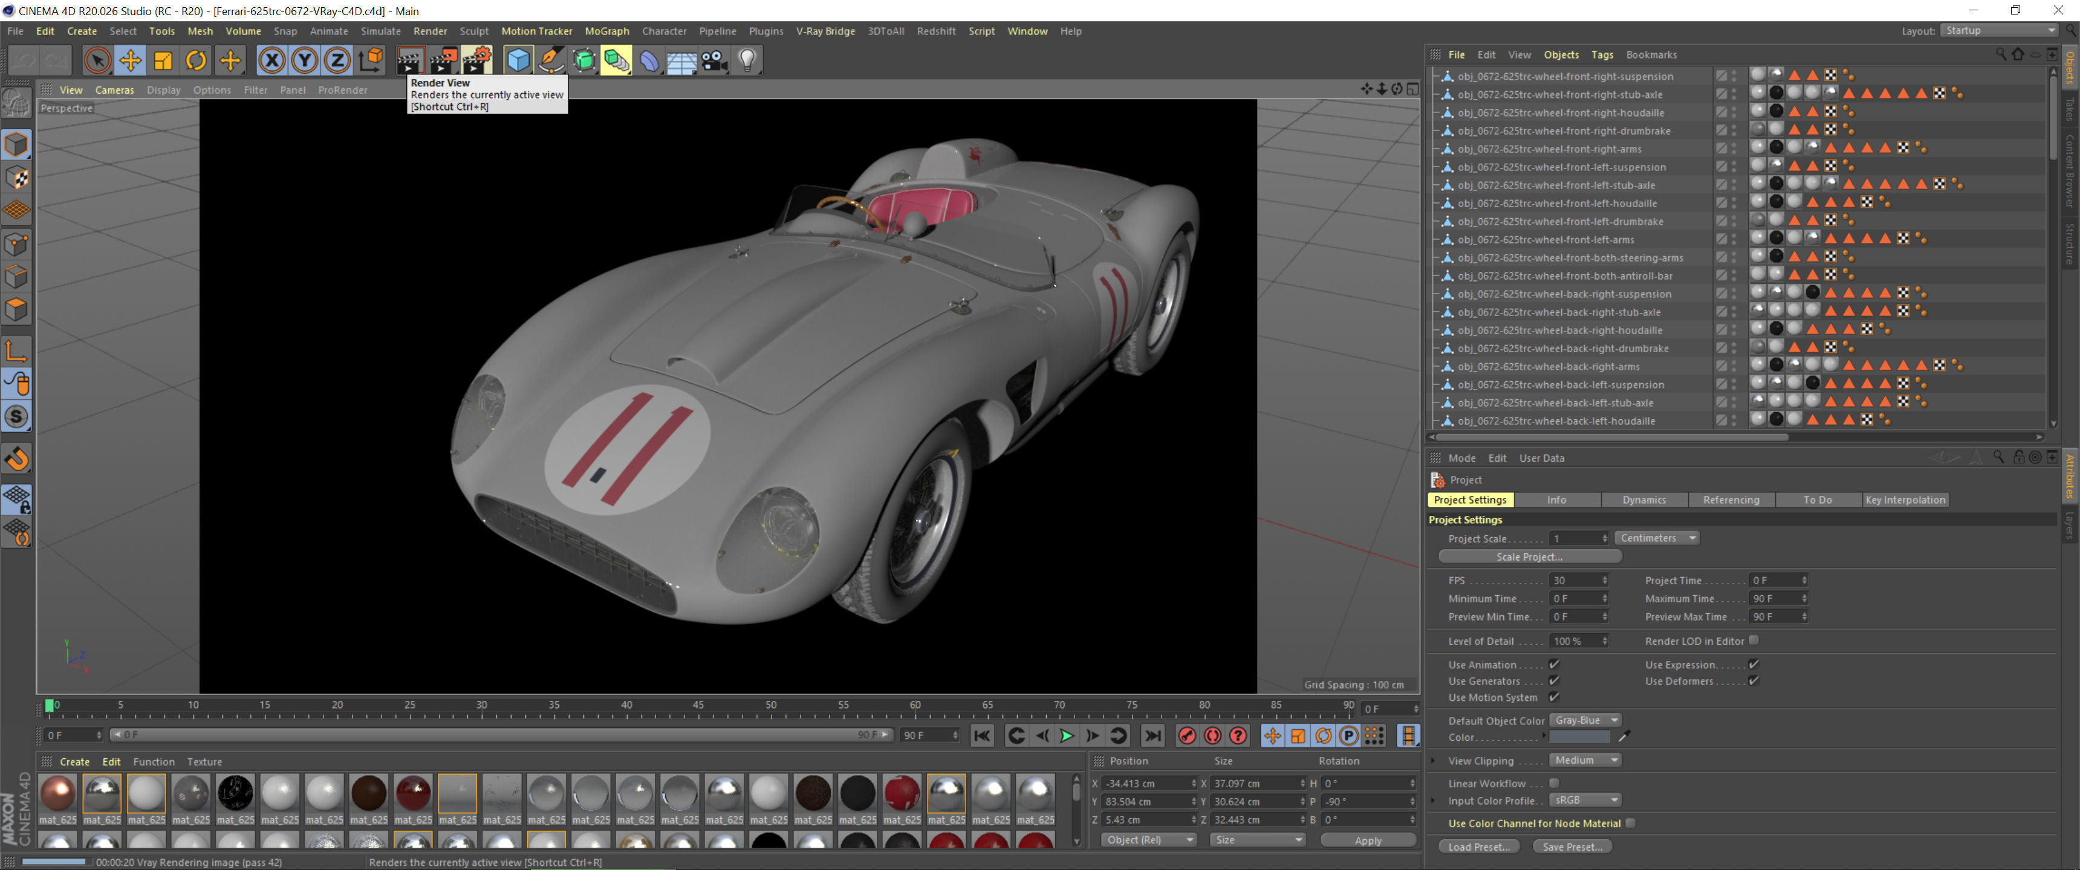This screenshot has width=2080, height=870.
Task: Activate the Rotate tool in top toolbar
Action: tap(197, 60)
